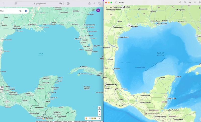Toggle the Apple Maps sidebar
This screenshot has height=122, width=201.
click(116, 3)
